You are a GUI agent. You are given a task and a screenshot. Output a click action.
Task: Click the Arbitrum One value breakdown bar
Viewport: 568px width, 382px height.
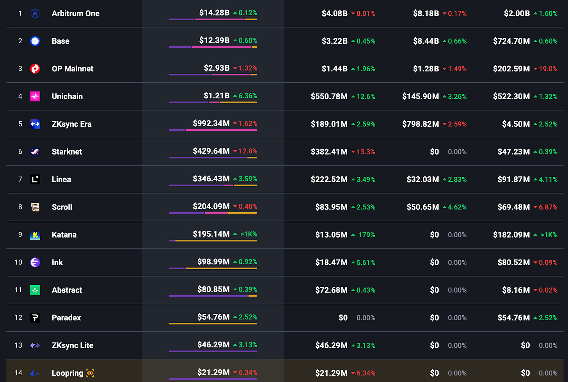pos(213,19)
